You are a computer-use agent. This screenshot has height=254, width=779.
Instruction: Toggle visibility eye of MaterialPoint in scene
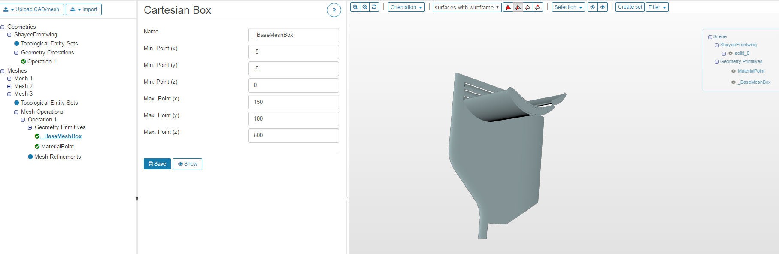pyautogui.click(x=734, y=71)
